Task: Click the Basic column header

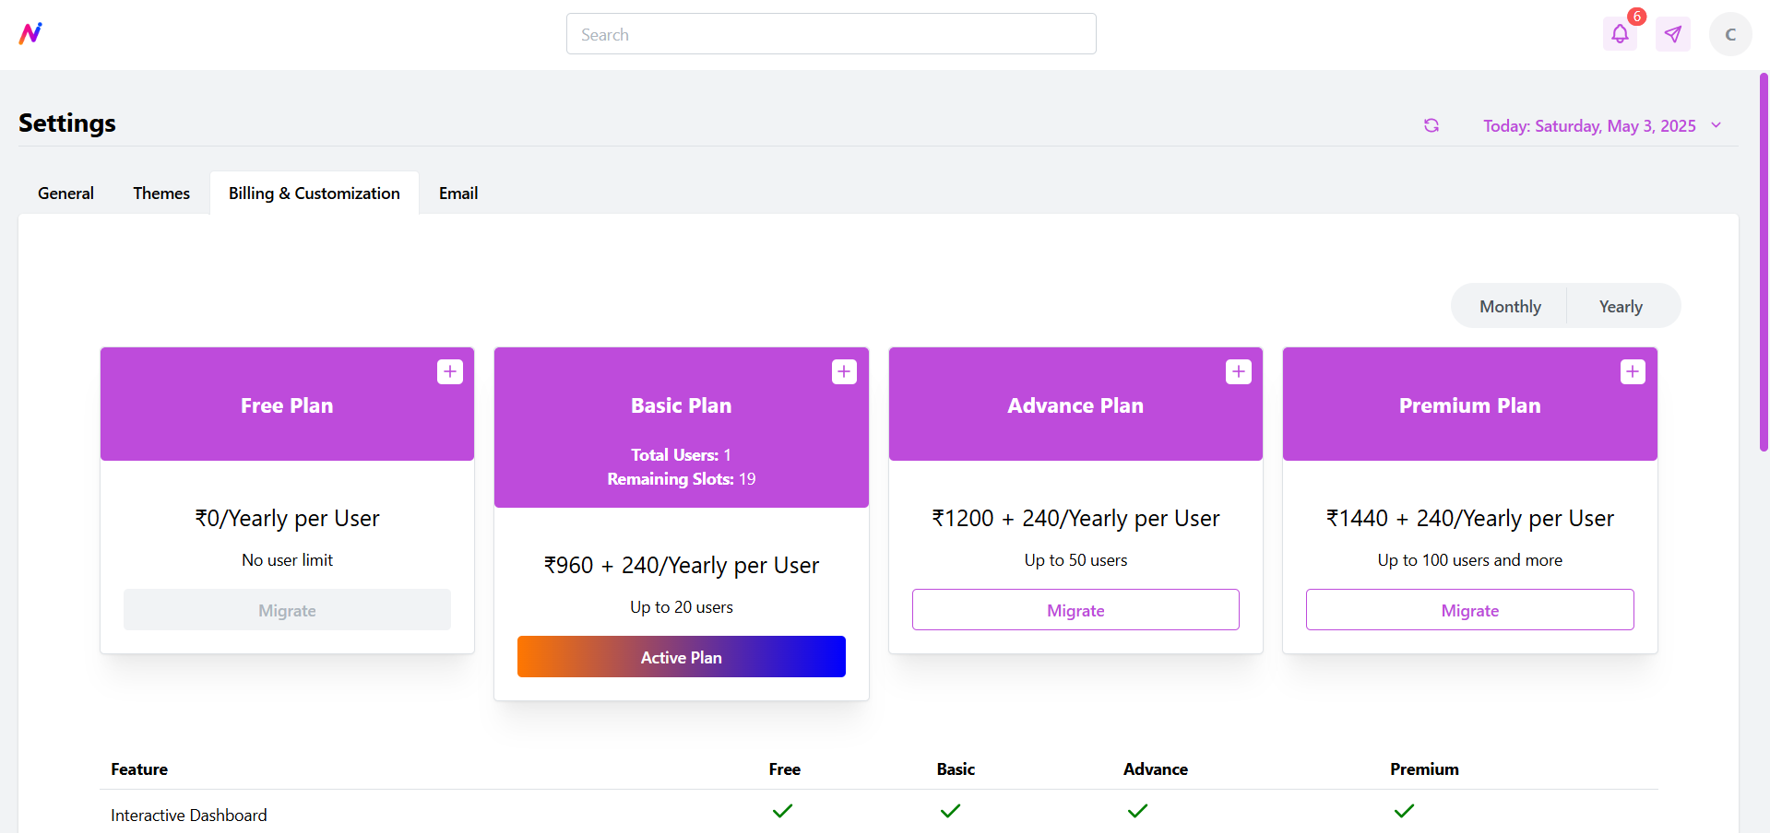Action: click(956, 769)
